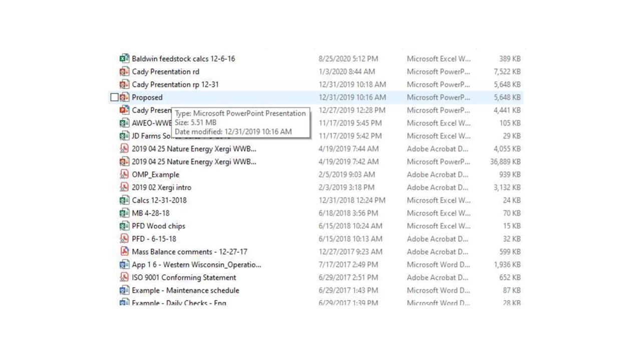Click the date 2/5/2019 9:03 AM
641x361 pixels.
(x=347, y=174)
